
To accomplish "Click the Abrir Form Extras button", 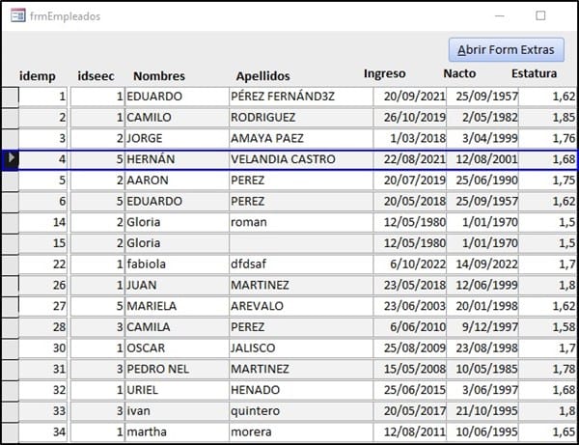I will [x=506, y=50].
